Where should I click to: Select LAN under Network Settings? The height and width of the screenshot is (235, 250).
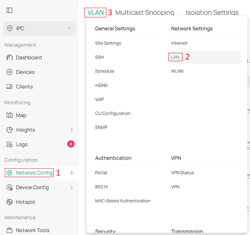coord(205,57)
